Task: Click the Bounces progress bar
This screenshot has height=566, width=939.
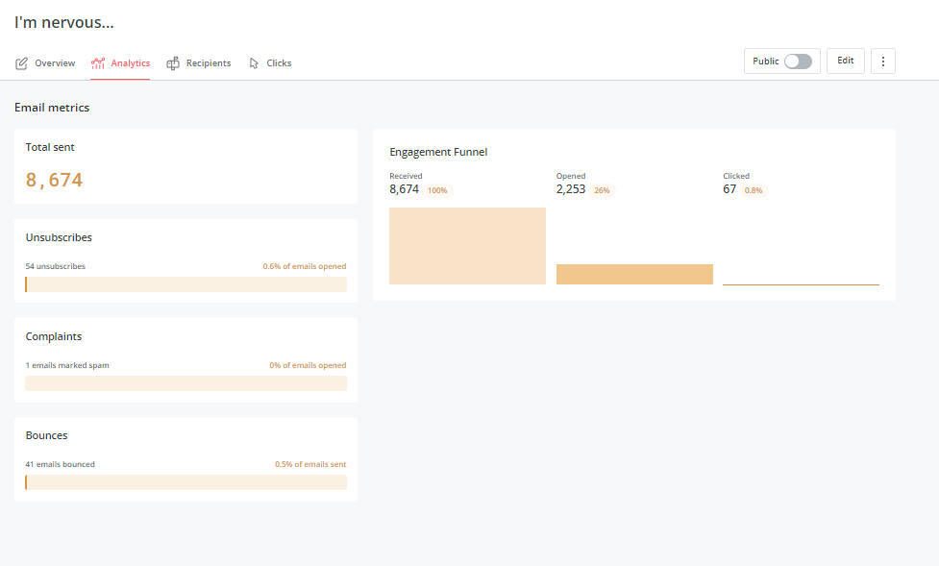Action: point(185,481)
